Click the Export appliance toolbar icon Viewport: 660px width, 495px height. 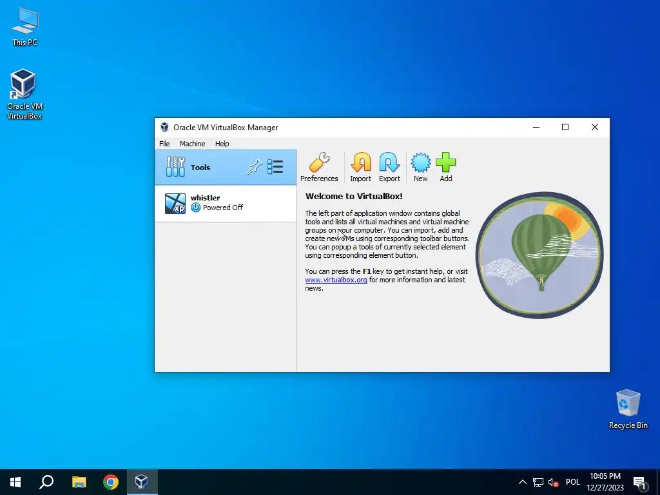pyautogui.click(x=389, y=167)
